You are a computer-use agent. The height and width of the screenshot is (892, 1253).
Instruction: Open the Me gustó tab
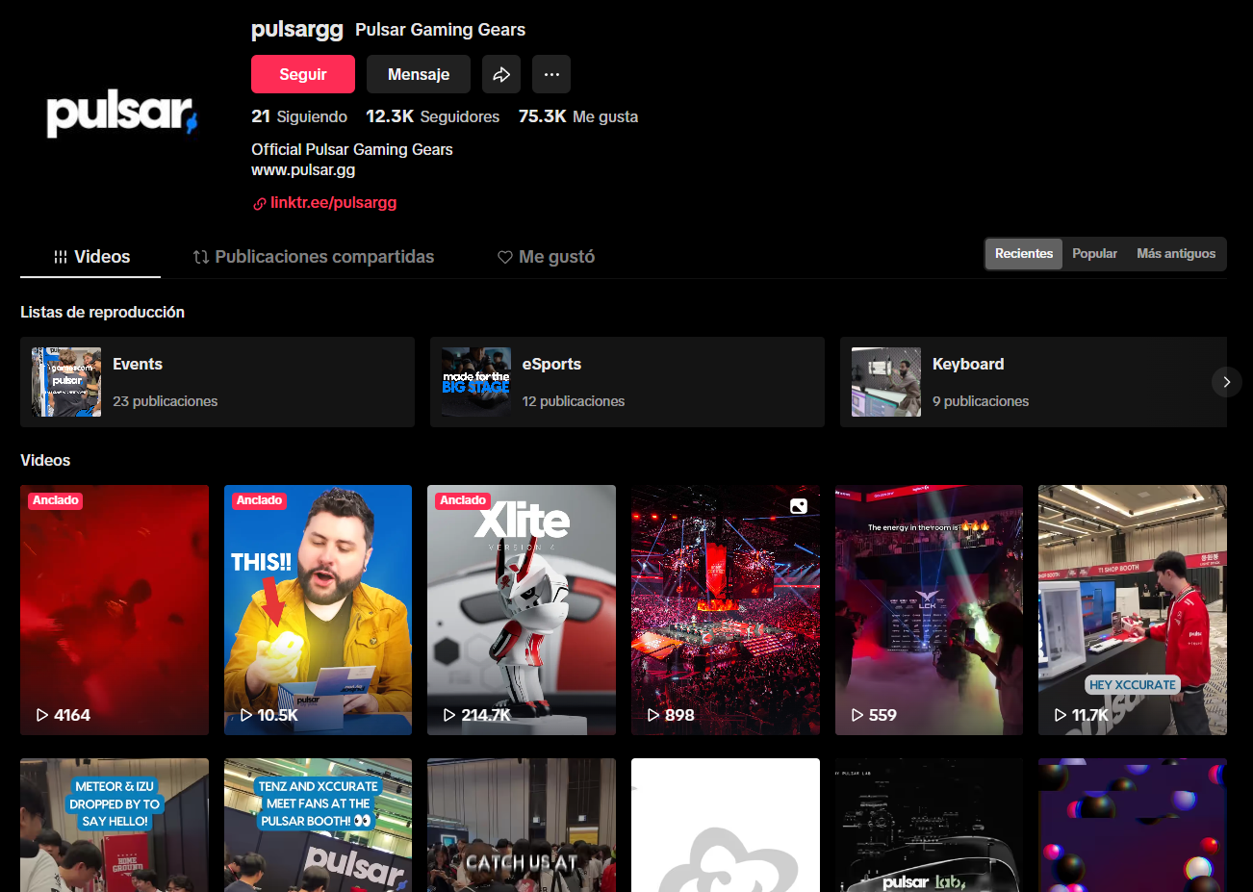coord(546,257)
